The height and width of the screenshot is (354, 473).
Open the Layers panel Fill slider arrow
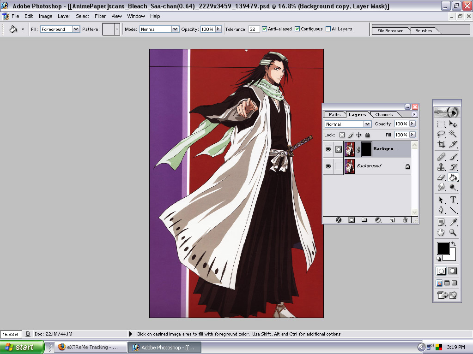click(x=412, y=135)
